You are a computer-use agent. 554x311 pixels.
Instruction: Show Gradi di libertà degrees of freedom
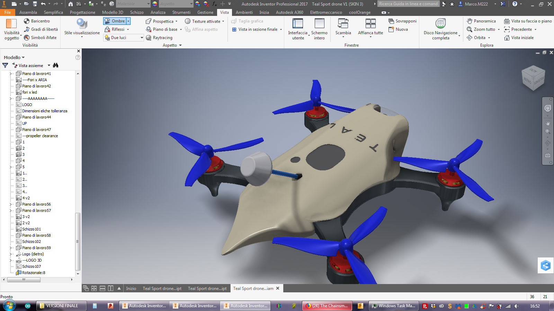coord(41,29)
